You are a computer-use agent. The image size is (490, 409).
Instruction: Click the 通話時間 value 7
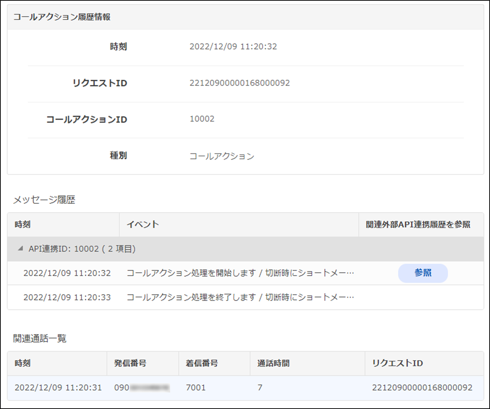(260, 387)
